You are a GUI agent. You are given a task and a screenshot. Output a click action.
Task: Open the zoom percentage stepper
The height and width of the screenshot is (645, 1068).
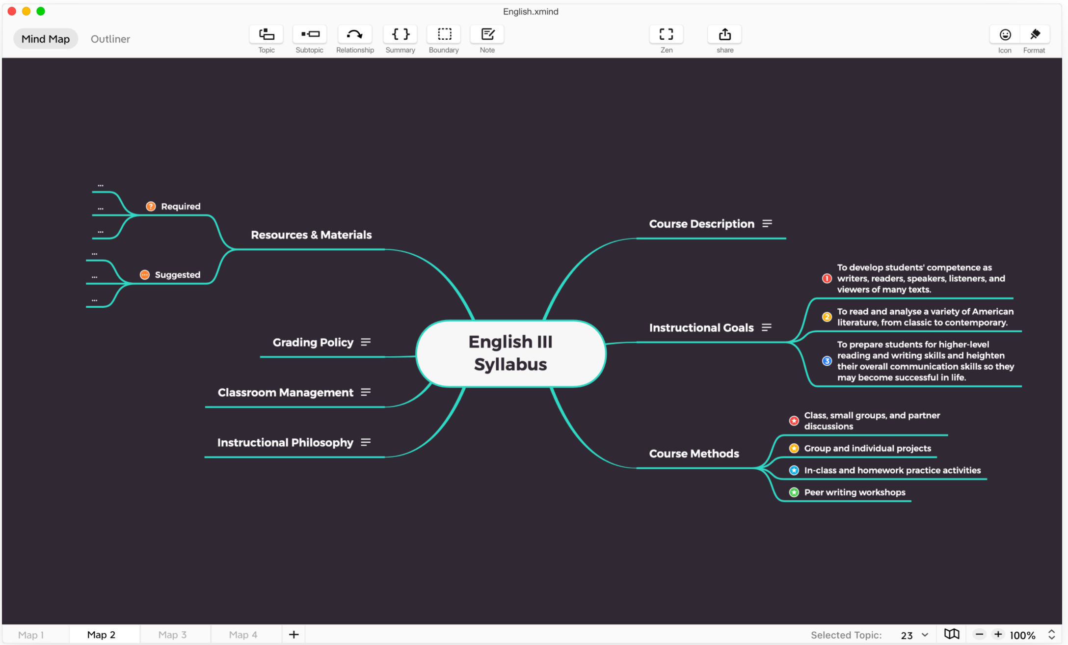pyautogui.click(x=1052, y=634)
